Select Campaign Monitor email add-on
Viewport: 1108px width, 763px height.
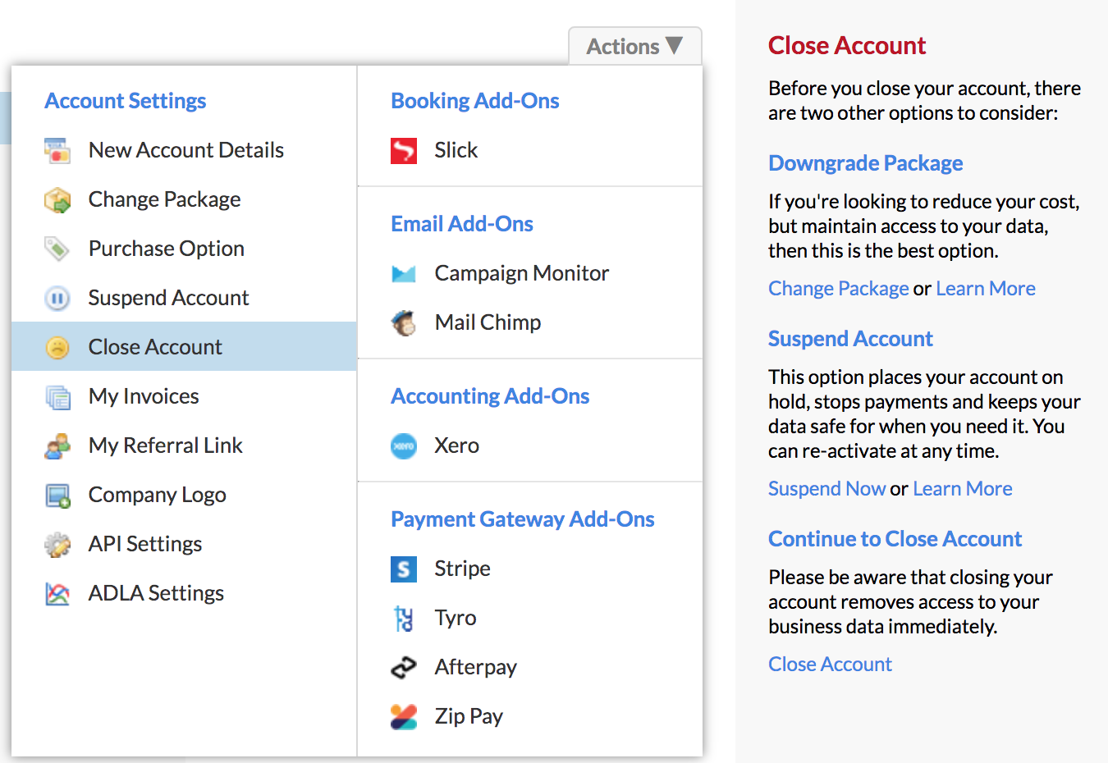coord(530,273)
